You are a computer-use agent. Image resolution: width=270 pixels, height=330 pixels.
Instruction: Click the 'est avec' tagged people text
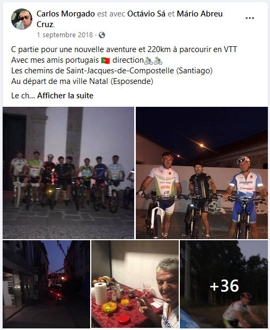(111, 14)
